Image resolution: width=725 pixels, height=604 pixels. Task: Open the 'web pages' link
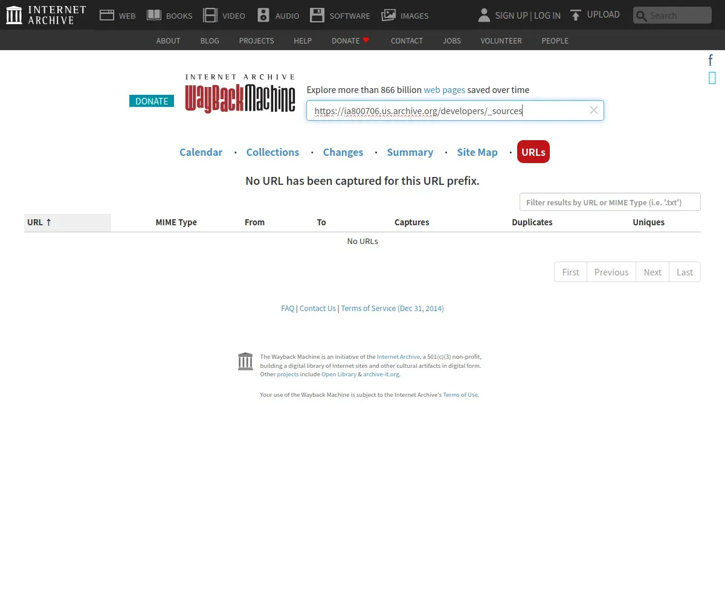click(x=444, y=90)
